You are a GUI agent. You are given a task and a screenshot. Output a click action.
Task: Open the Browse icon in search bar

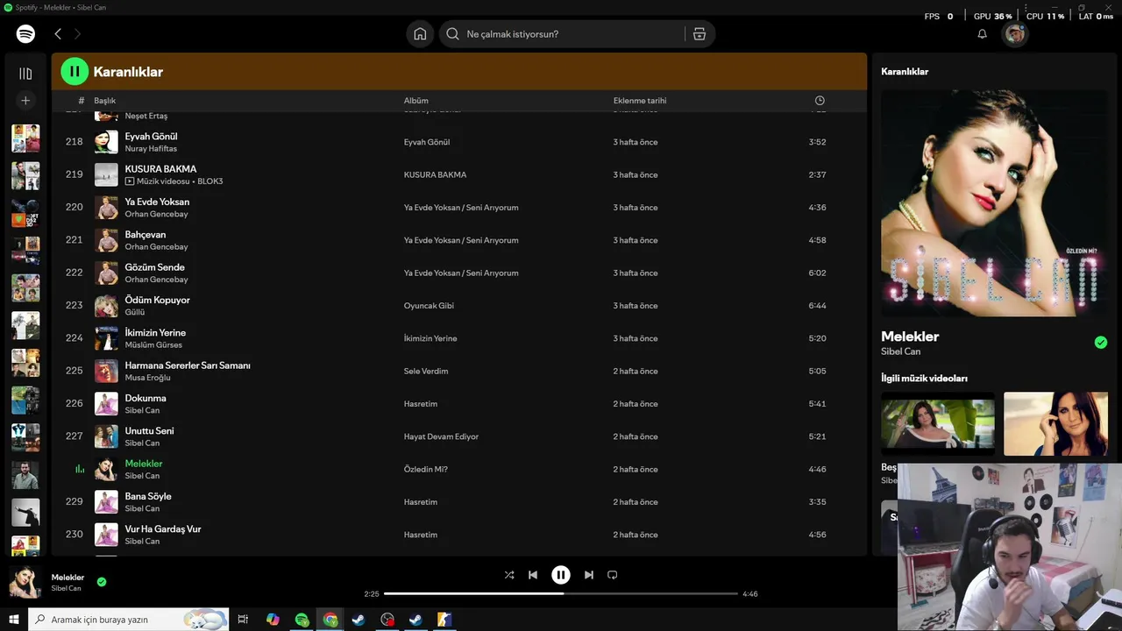pyautogui.click(x=699, y=34)
